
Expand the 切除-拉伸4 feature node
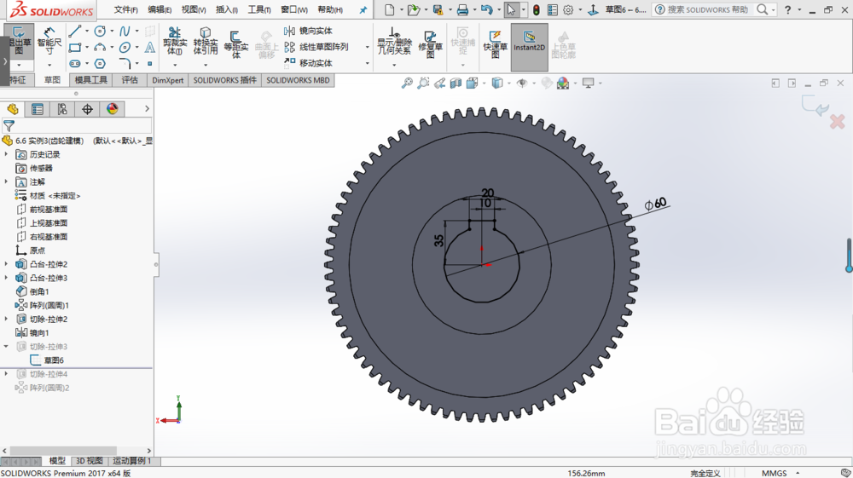(7, 374)
